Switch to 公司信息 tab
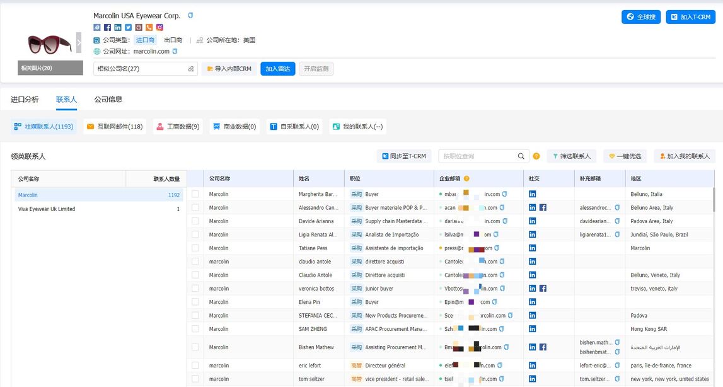Screen dimensions: 723x387 pyautogui.click(x=108, y=99)
